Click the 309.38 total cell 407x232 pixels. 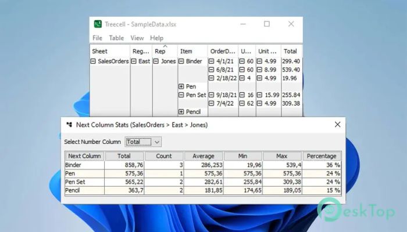(291, 103)
